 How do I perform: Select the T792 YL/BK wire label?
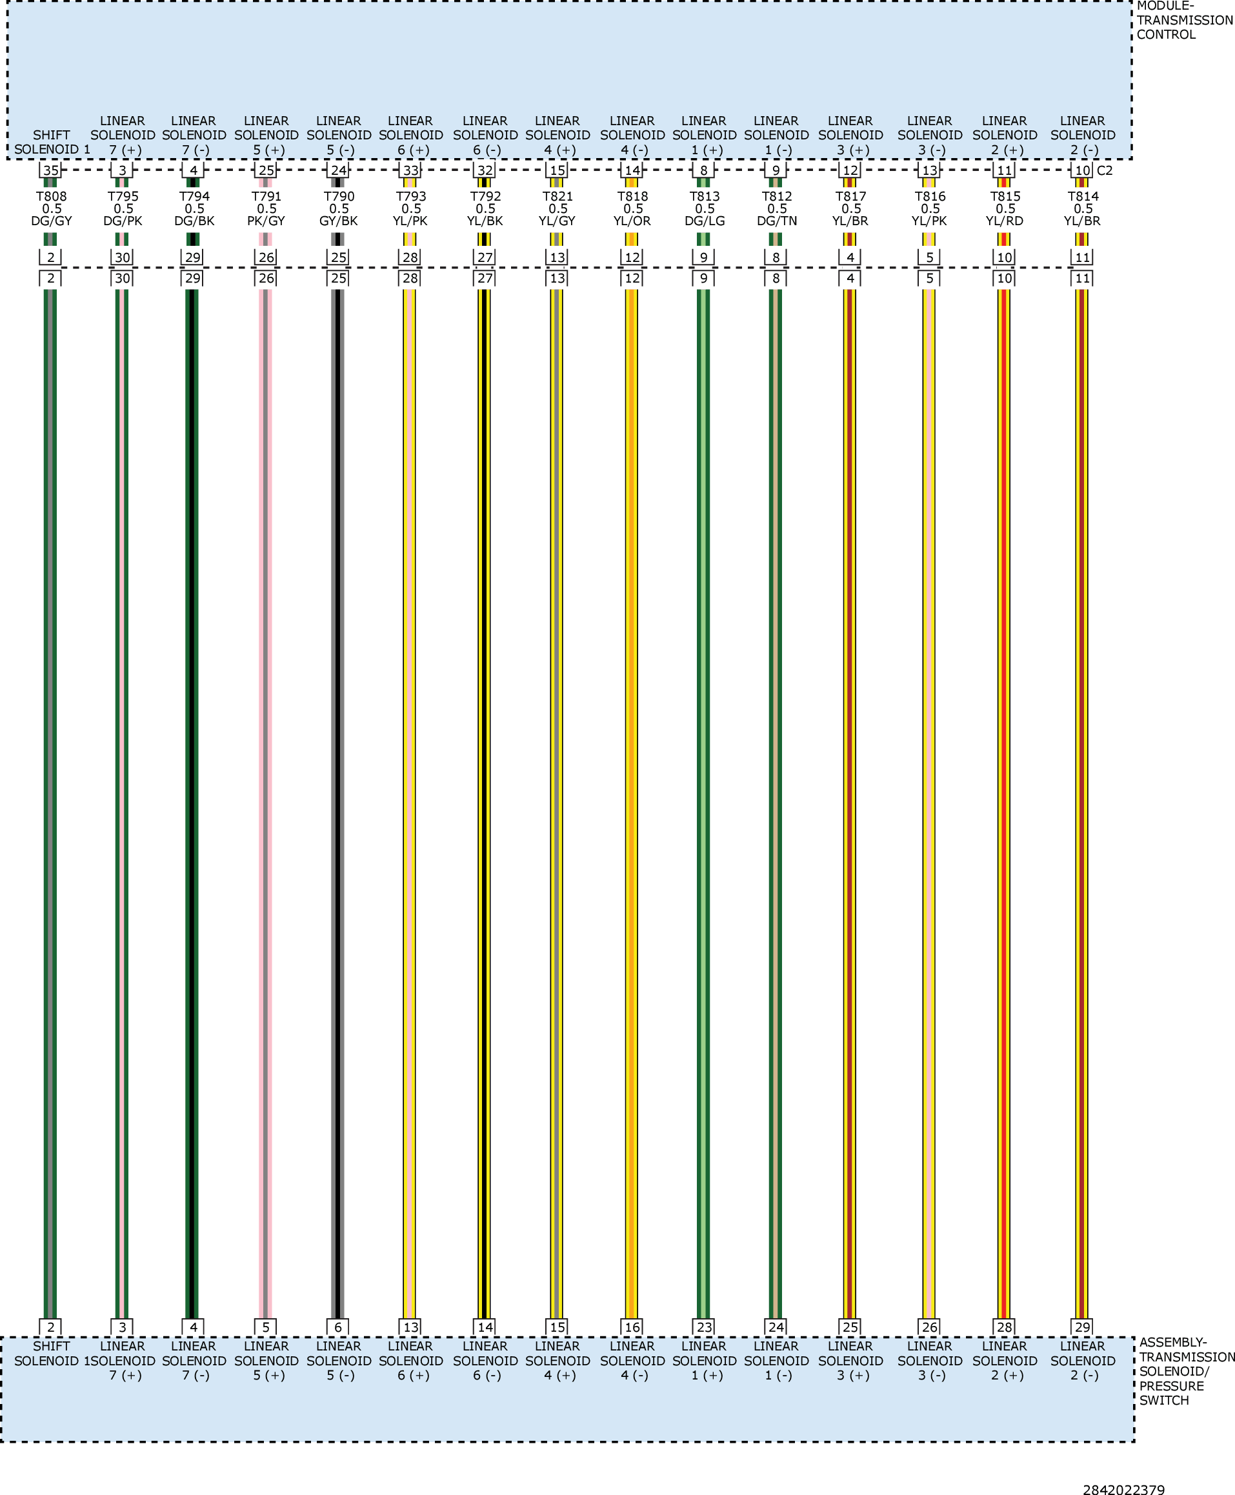coord(485,208)
